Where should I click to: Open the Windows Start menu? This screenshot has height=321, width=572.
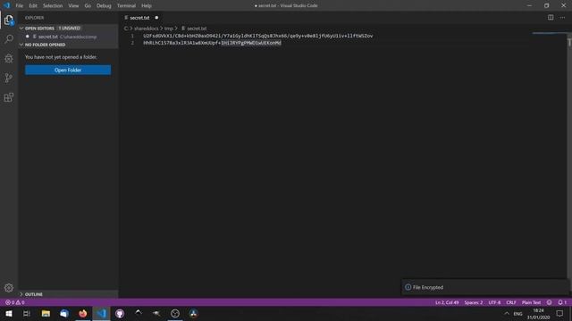tap(9, 313)
